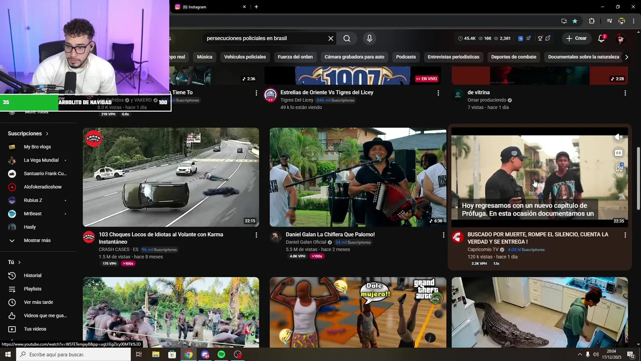641x361 pixels.
Task: Select Entrevistas periodísticas chip
Action: click(453, 57)
